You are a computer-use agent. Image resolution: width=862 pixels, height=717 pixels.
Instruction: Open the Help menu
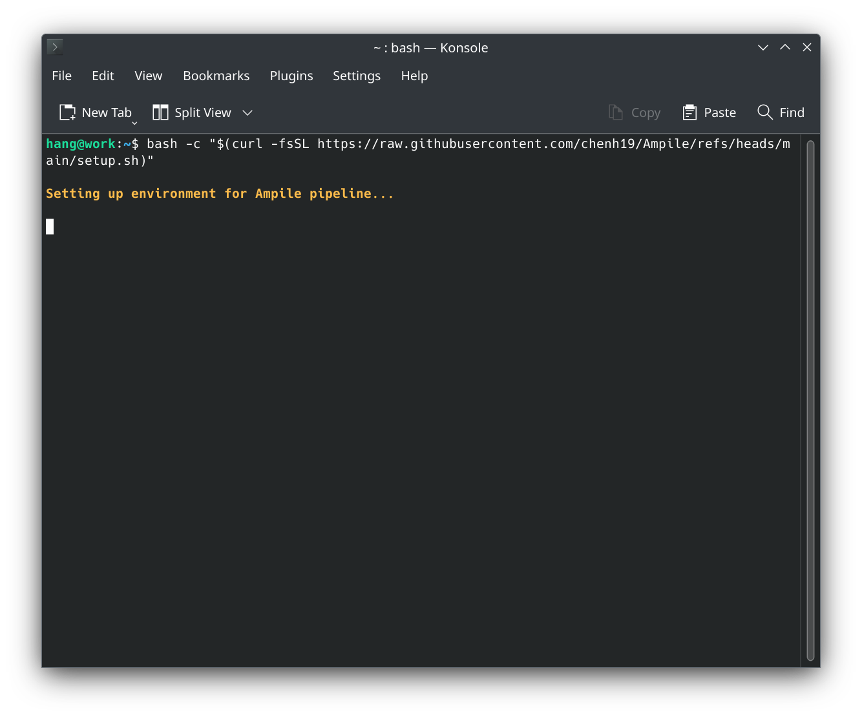[414, 76]
